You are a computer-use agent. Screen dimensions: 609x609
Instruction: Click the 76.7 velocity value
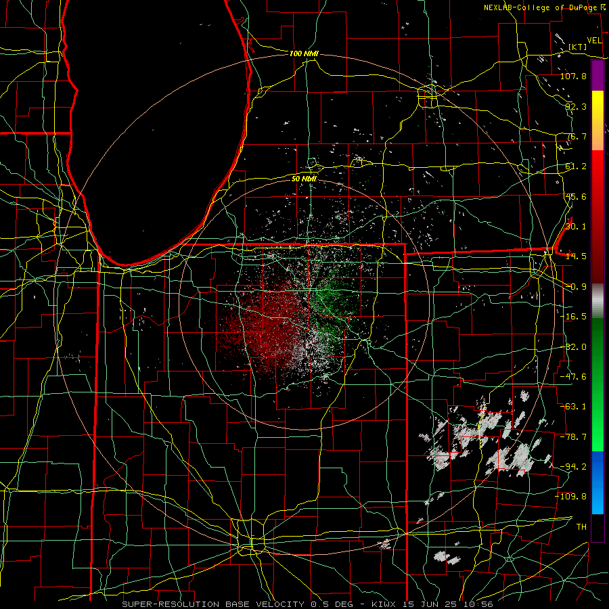coord(576,136)
